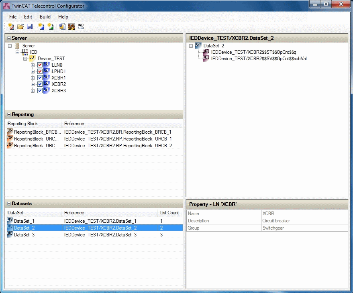This screenshot has height=293, width=353.
Task: Click the save floppy disk icon
Action: tap(30, 26)
